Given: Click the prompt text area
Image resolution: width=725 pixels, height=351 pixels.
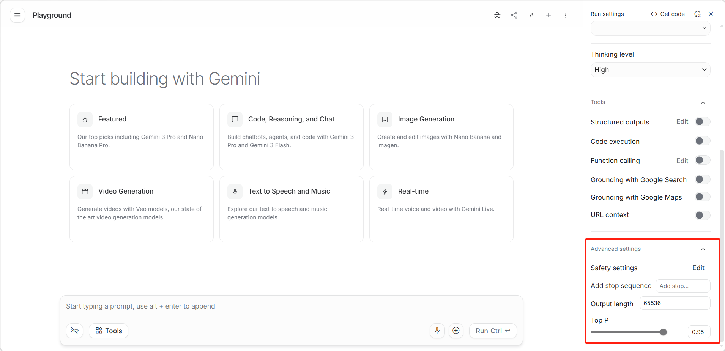Looking at the screenshot, I should click(x=292, y=307).
